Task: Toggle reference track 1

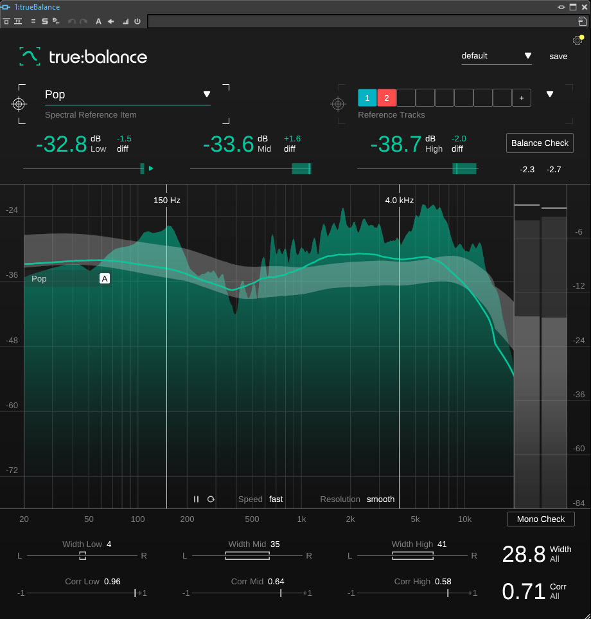Action: [x=367, y=98]
